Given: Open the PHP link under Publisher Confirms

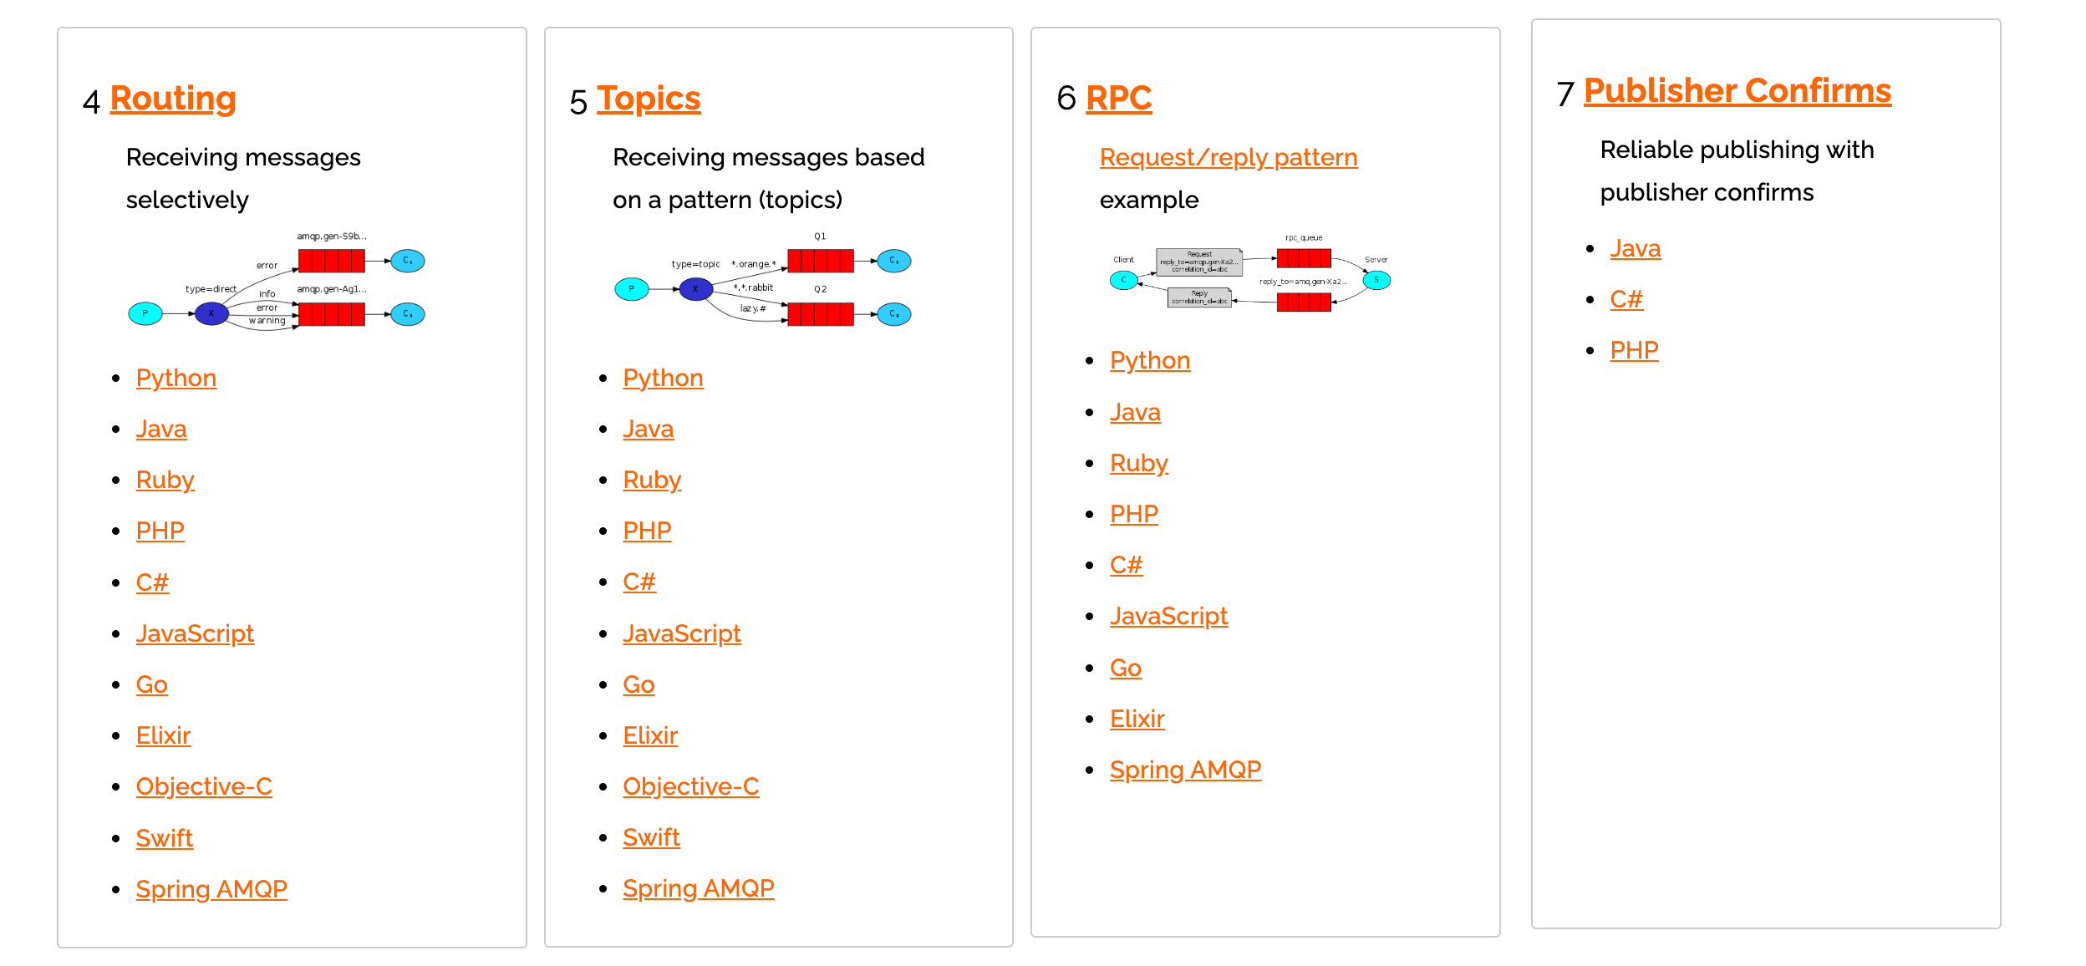Looking at the screenshot, I should click(1634, 350).
